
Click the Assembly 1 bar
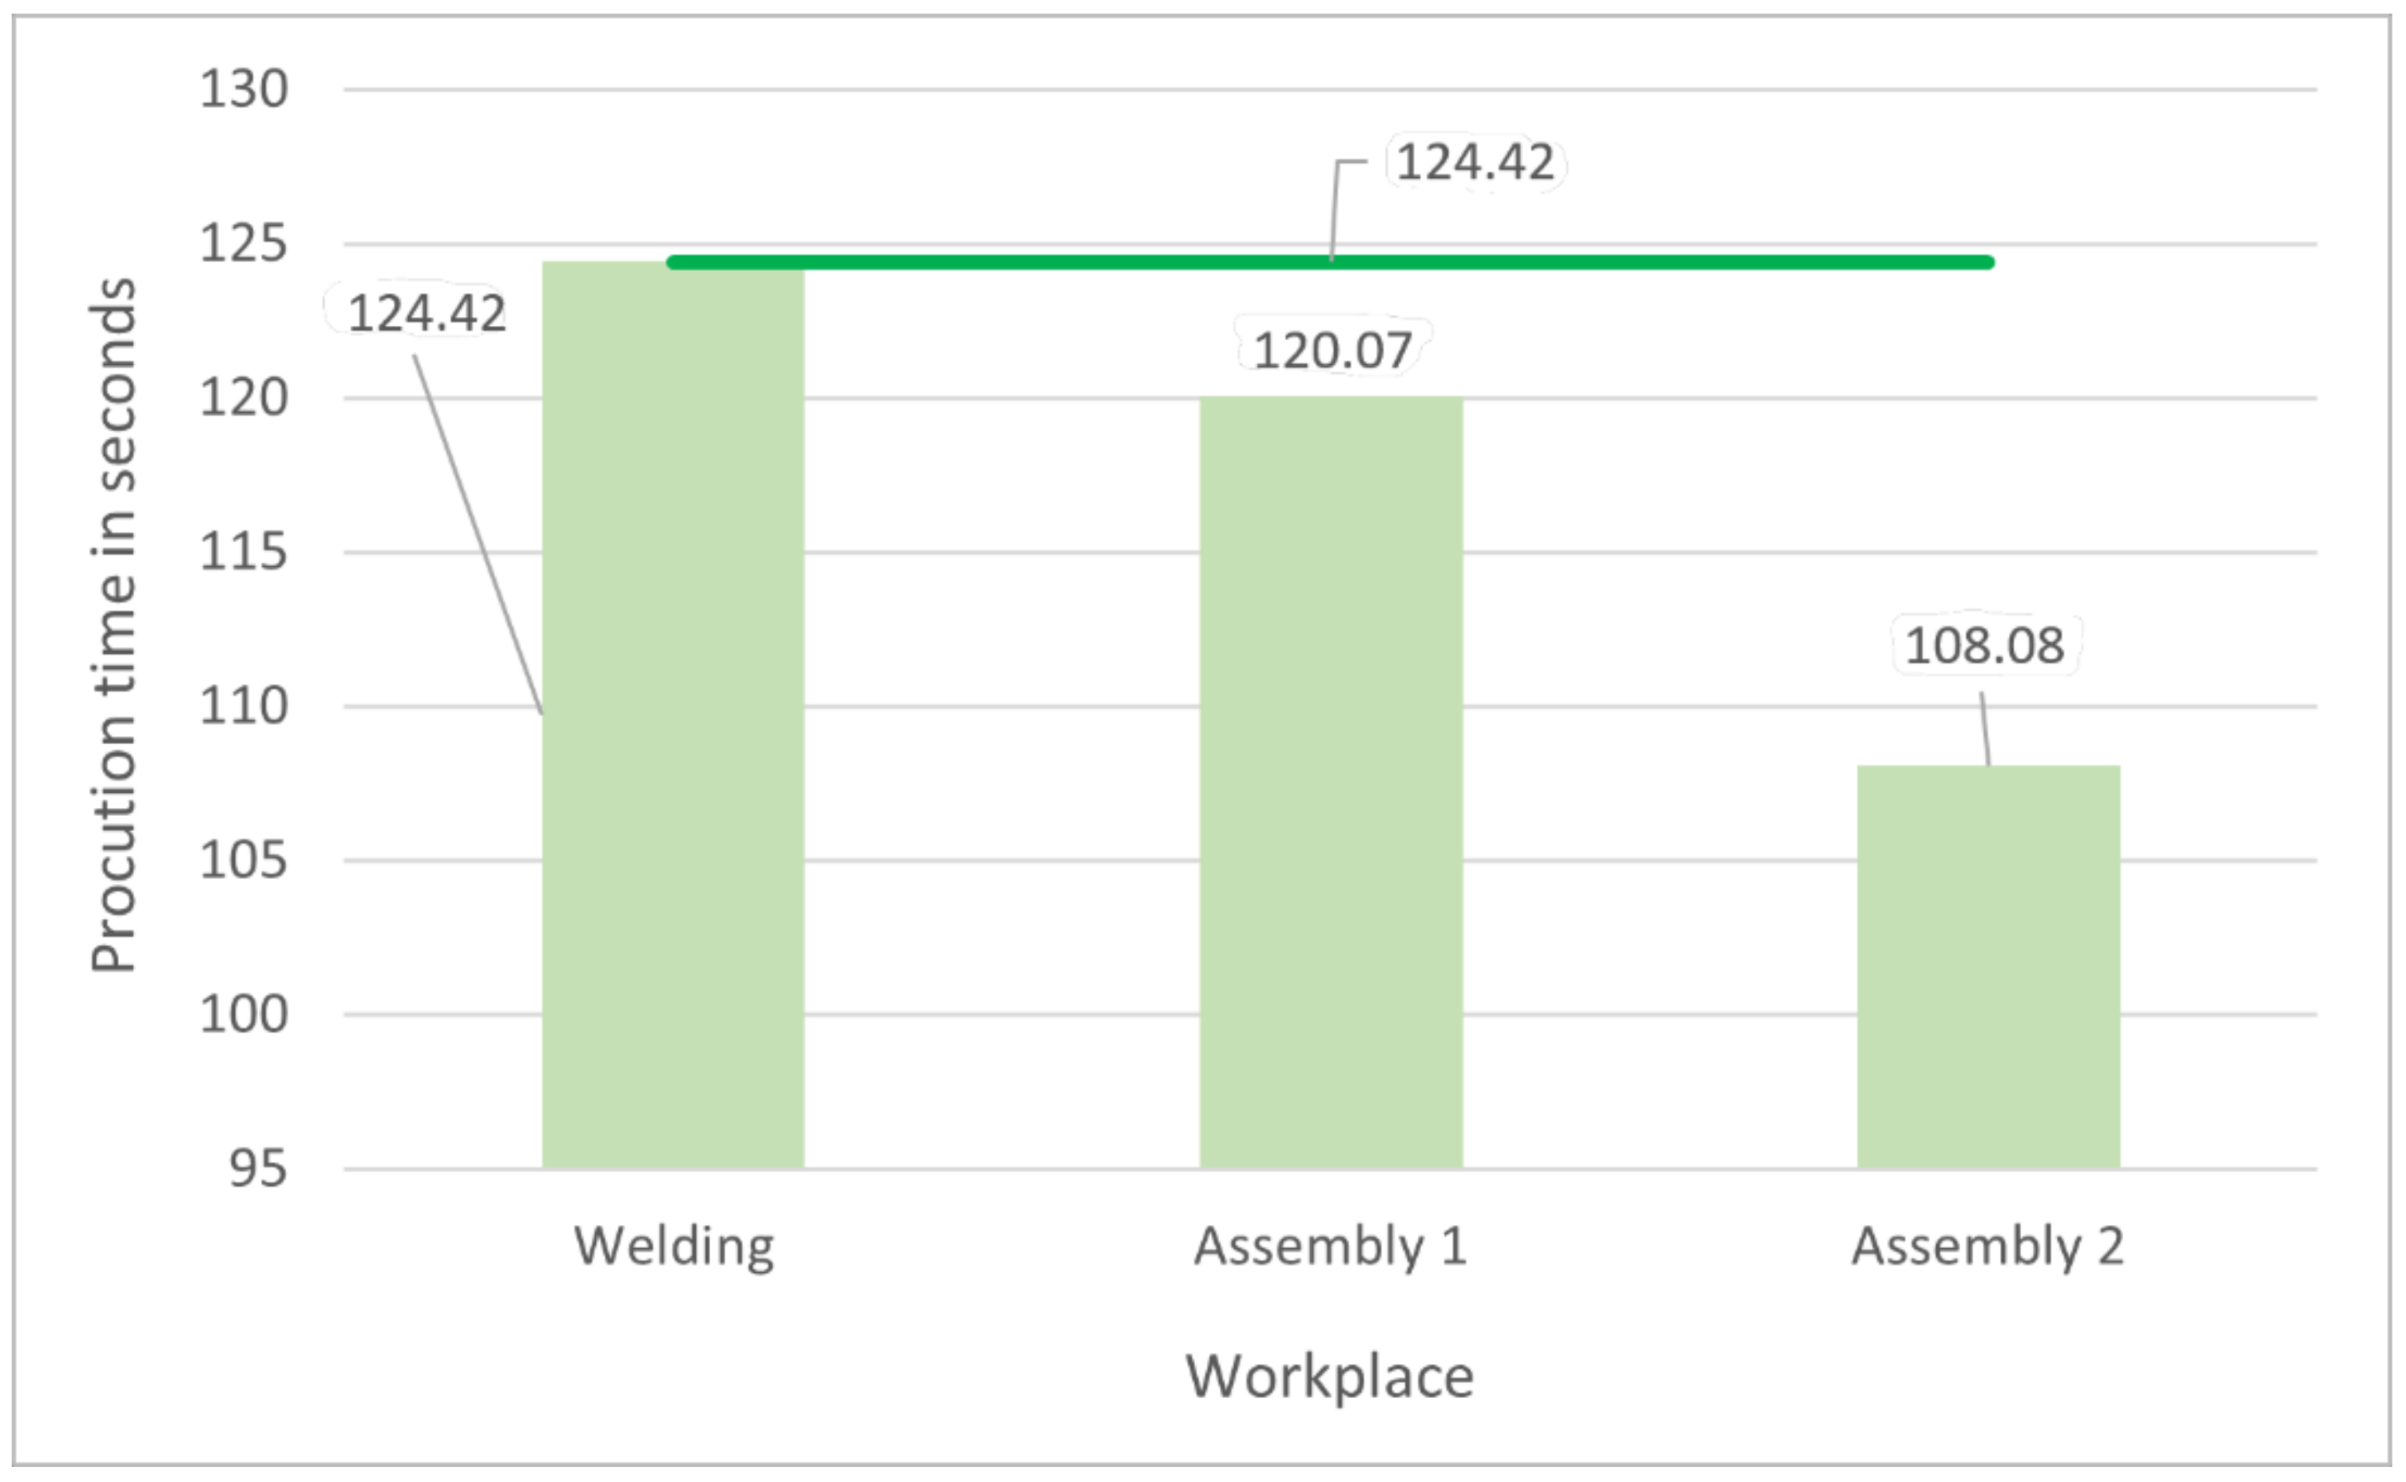[1331, 784]
